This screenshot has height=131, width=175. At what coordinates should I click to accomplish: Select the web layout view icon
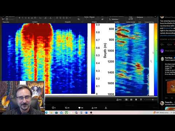point(136,100)
